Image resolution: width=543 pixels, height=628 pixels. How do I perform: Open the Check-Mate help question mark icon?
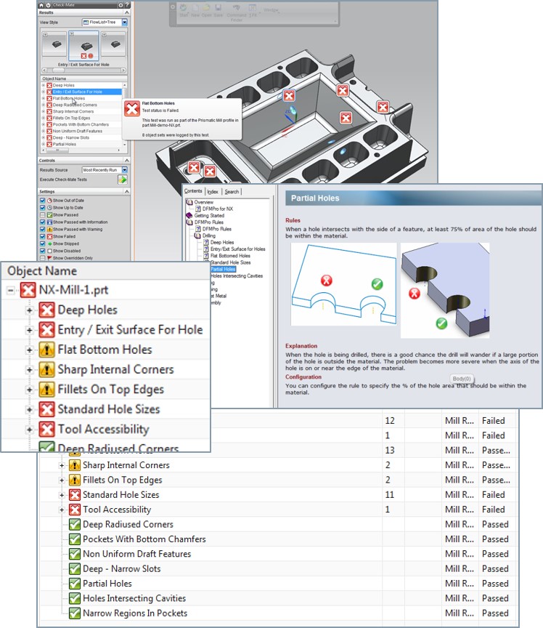(127, 5)
